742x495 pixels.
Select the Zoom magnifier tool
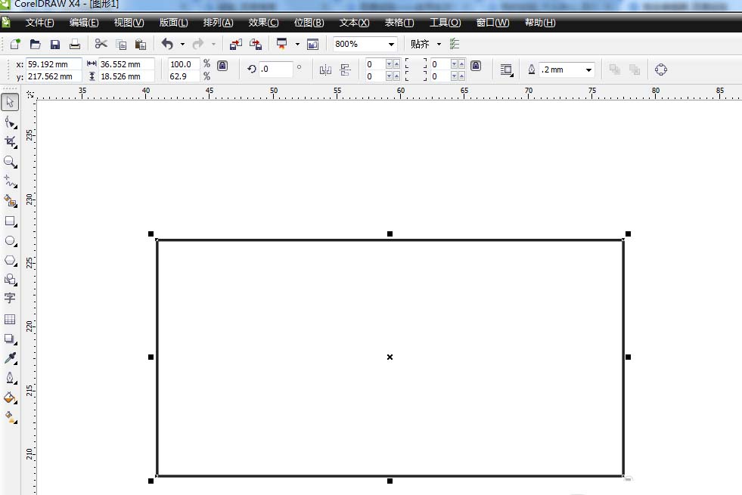10,162
